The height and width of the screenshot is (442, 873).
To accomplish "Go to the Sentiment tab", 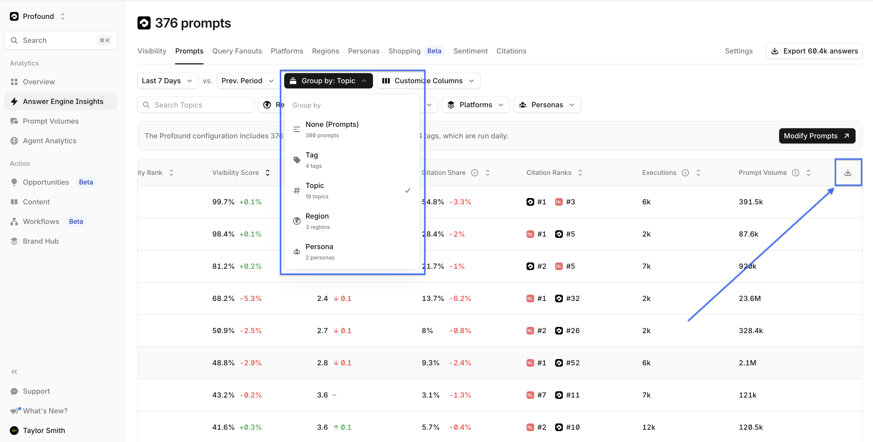I will 470,51.
